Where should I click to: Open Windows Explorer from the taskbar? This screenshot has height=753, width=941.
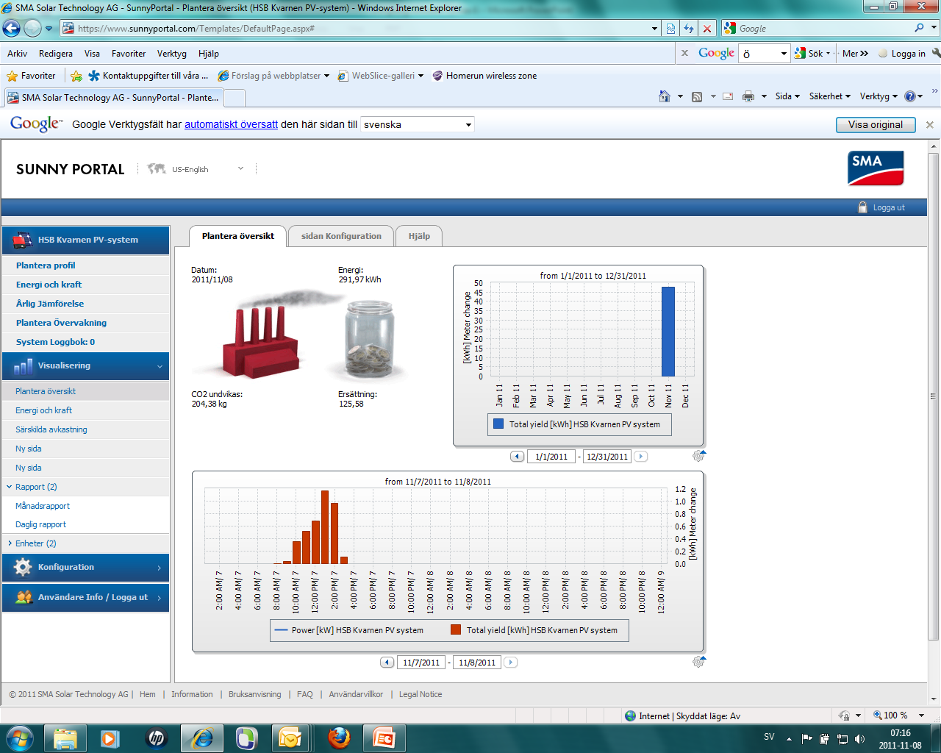[x=65, y=738]
